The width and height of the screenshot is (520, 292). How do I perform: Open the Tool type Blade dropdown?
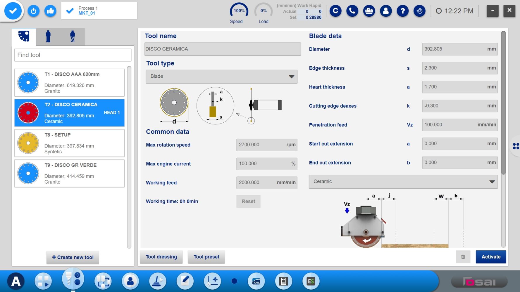click(221, 77)
